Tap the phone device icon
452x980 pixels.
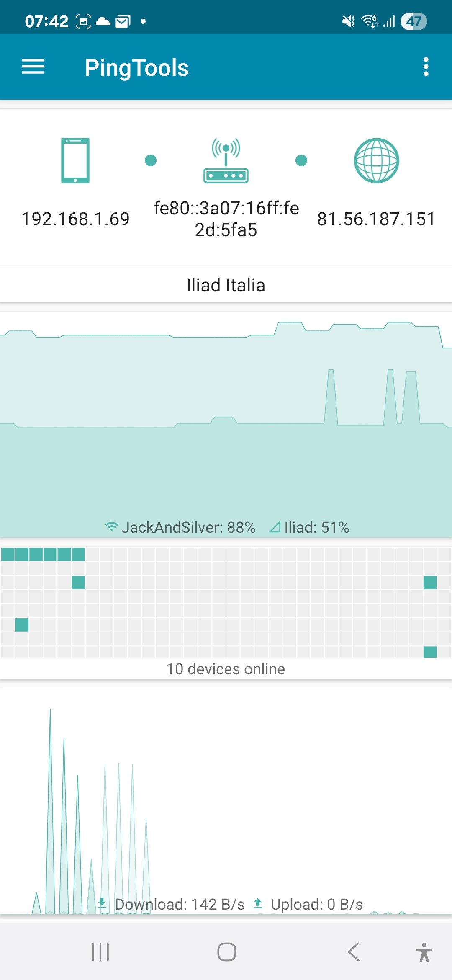pos(75,160)
